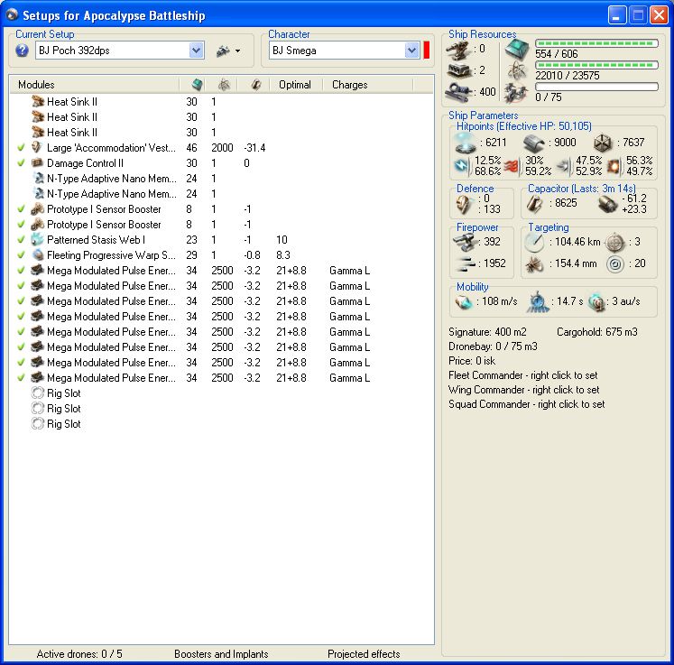Click the ship fitting actions icon

pos(223,51)
